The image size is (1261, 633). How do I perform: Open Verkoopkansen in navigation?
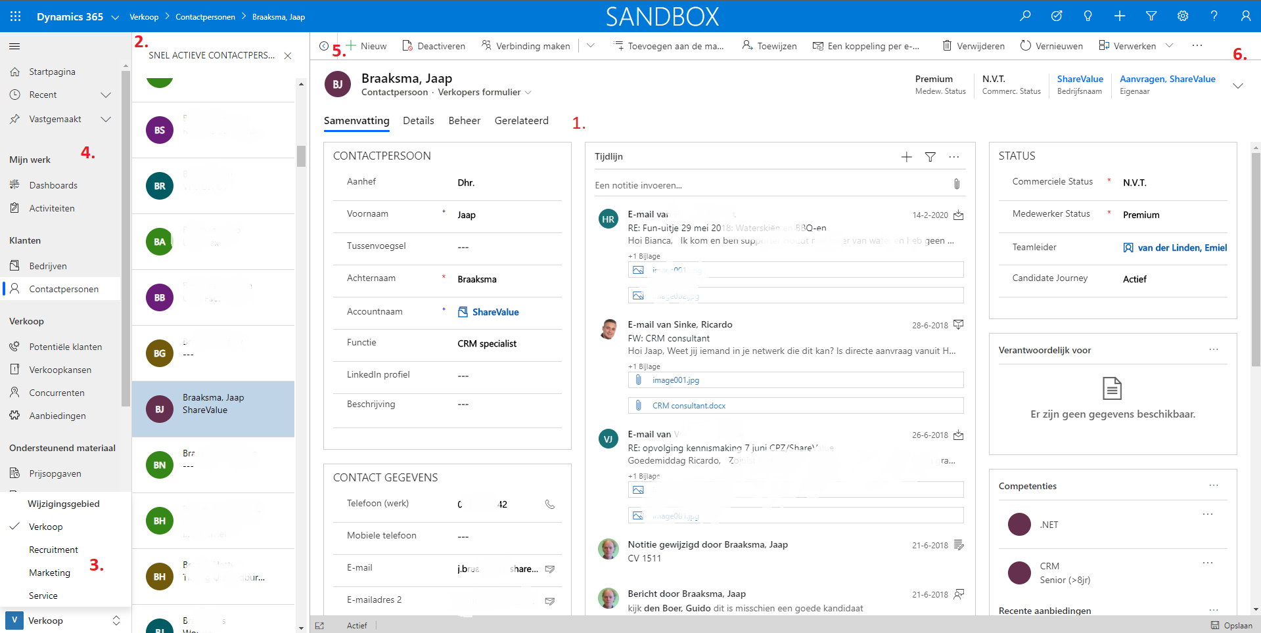(x=60, y=370)
